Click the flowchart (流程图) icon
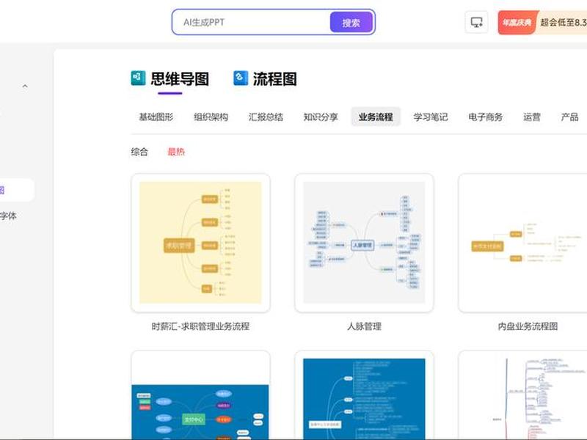 [x=241, y=78]
